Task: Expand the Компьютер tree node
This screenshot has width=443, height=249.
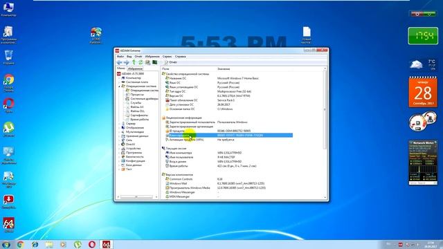Action: (x=119, y=78)
